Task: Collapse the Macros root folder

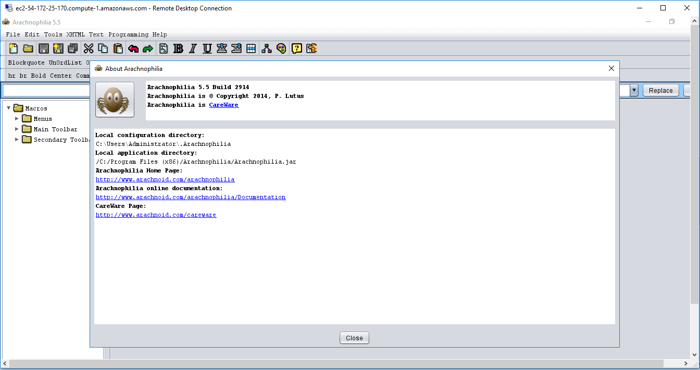Action: (8, 108)
